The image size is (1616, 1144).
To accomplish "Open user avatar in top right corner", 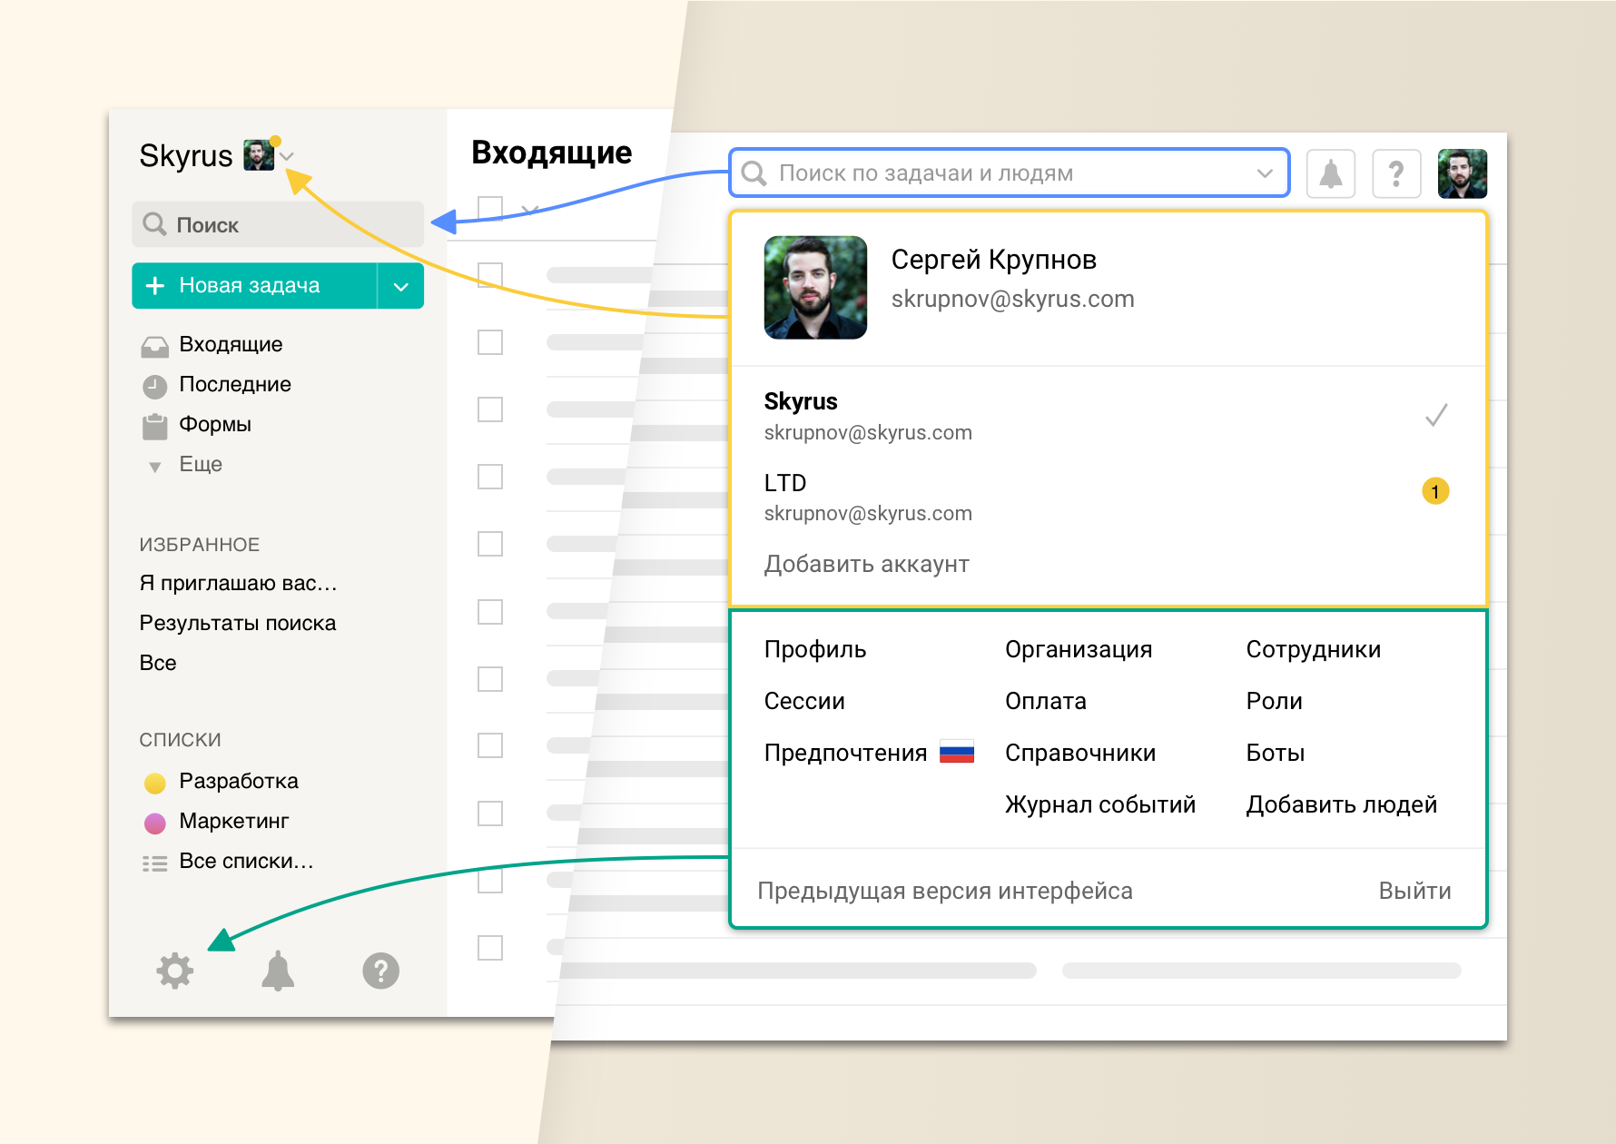I will click(x=1462, y=173).
